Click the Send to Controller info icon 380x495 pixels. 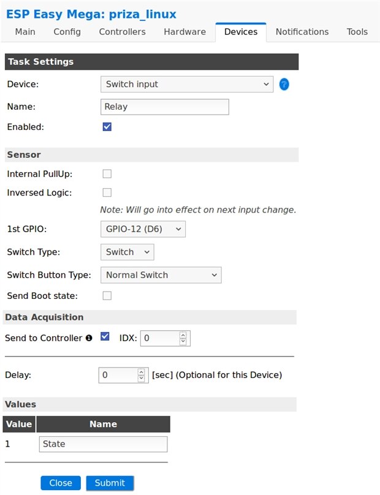coord(89,338)
